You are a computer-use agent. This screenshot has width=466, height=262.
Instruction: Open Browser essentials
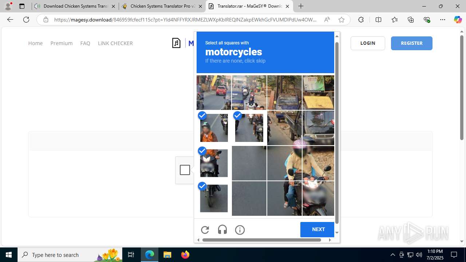coord(427,20)
